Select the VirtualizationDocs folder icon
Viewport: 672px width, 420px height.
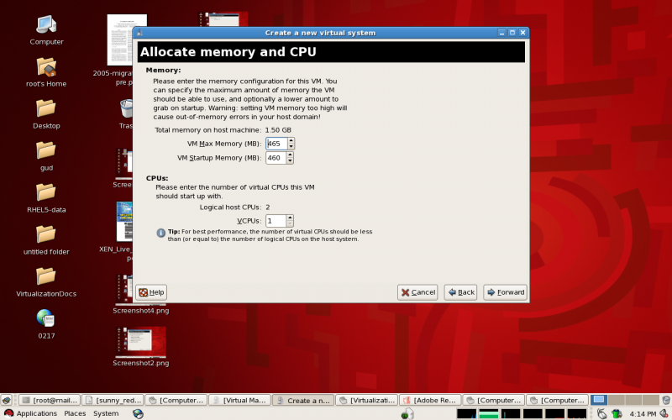[46, 276]
